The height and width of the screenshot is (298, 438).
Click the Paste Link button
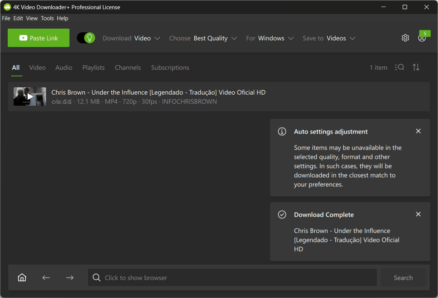pyautogui.click(x=39, y=38)
